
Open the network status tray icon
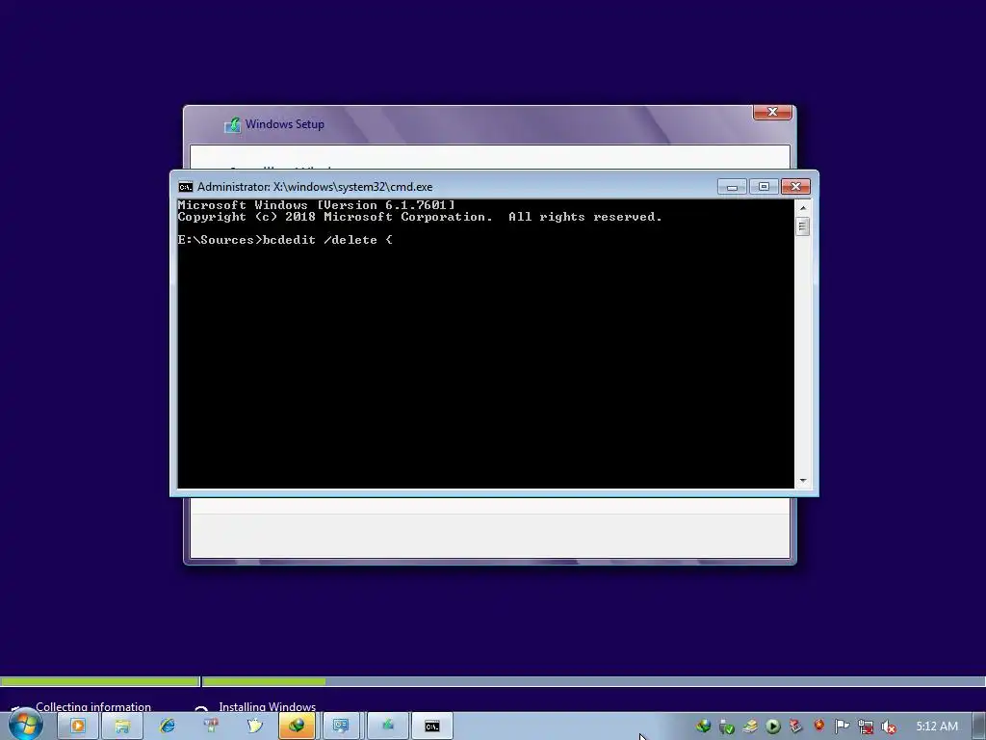tap(866, 727)
